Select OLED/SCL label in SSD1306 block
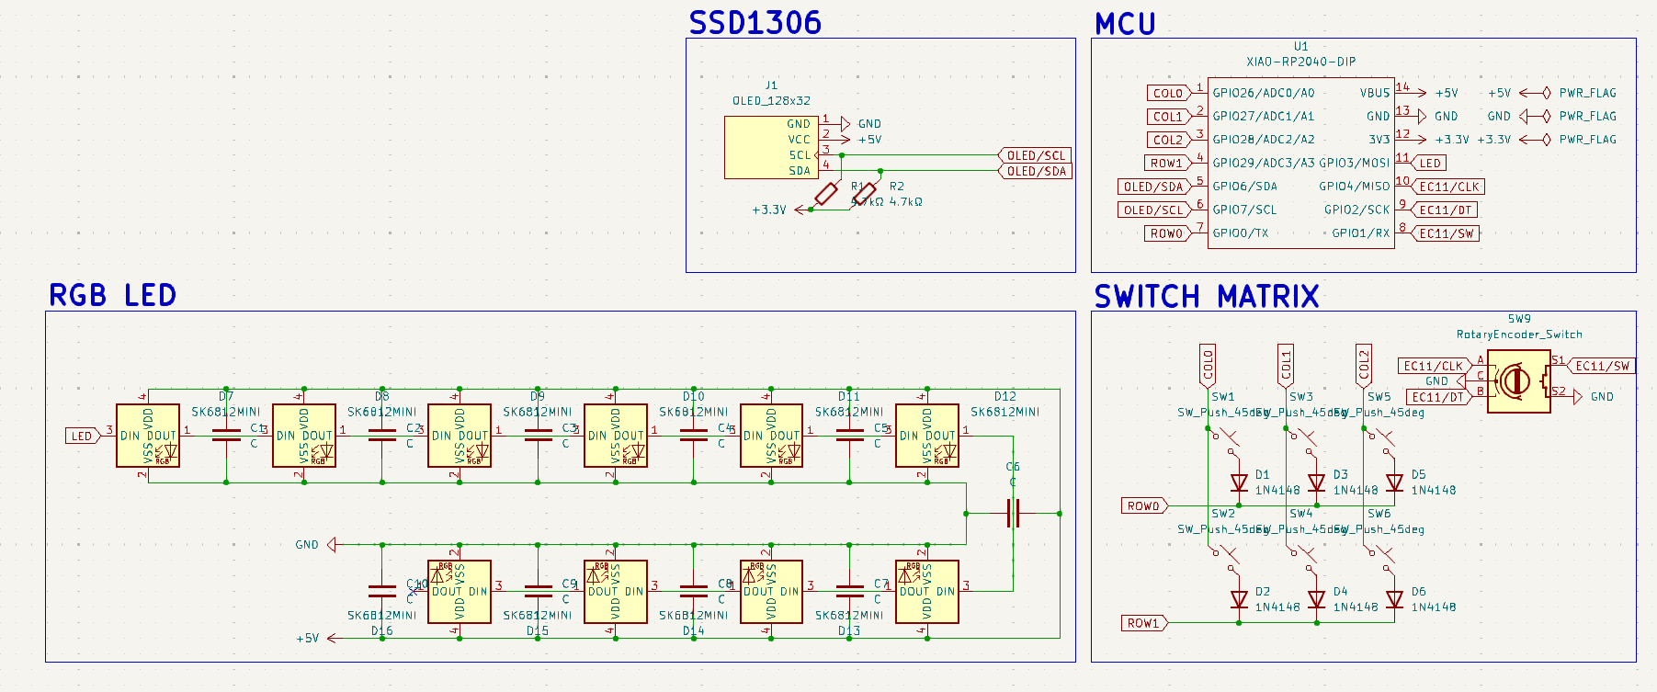This screenshot has height=692, width=1657. (x=1035, y=155)
